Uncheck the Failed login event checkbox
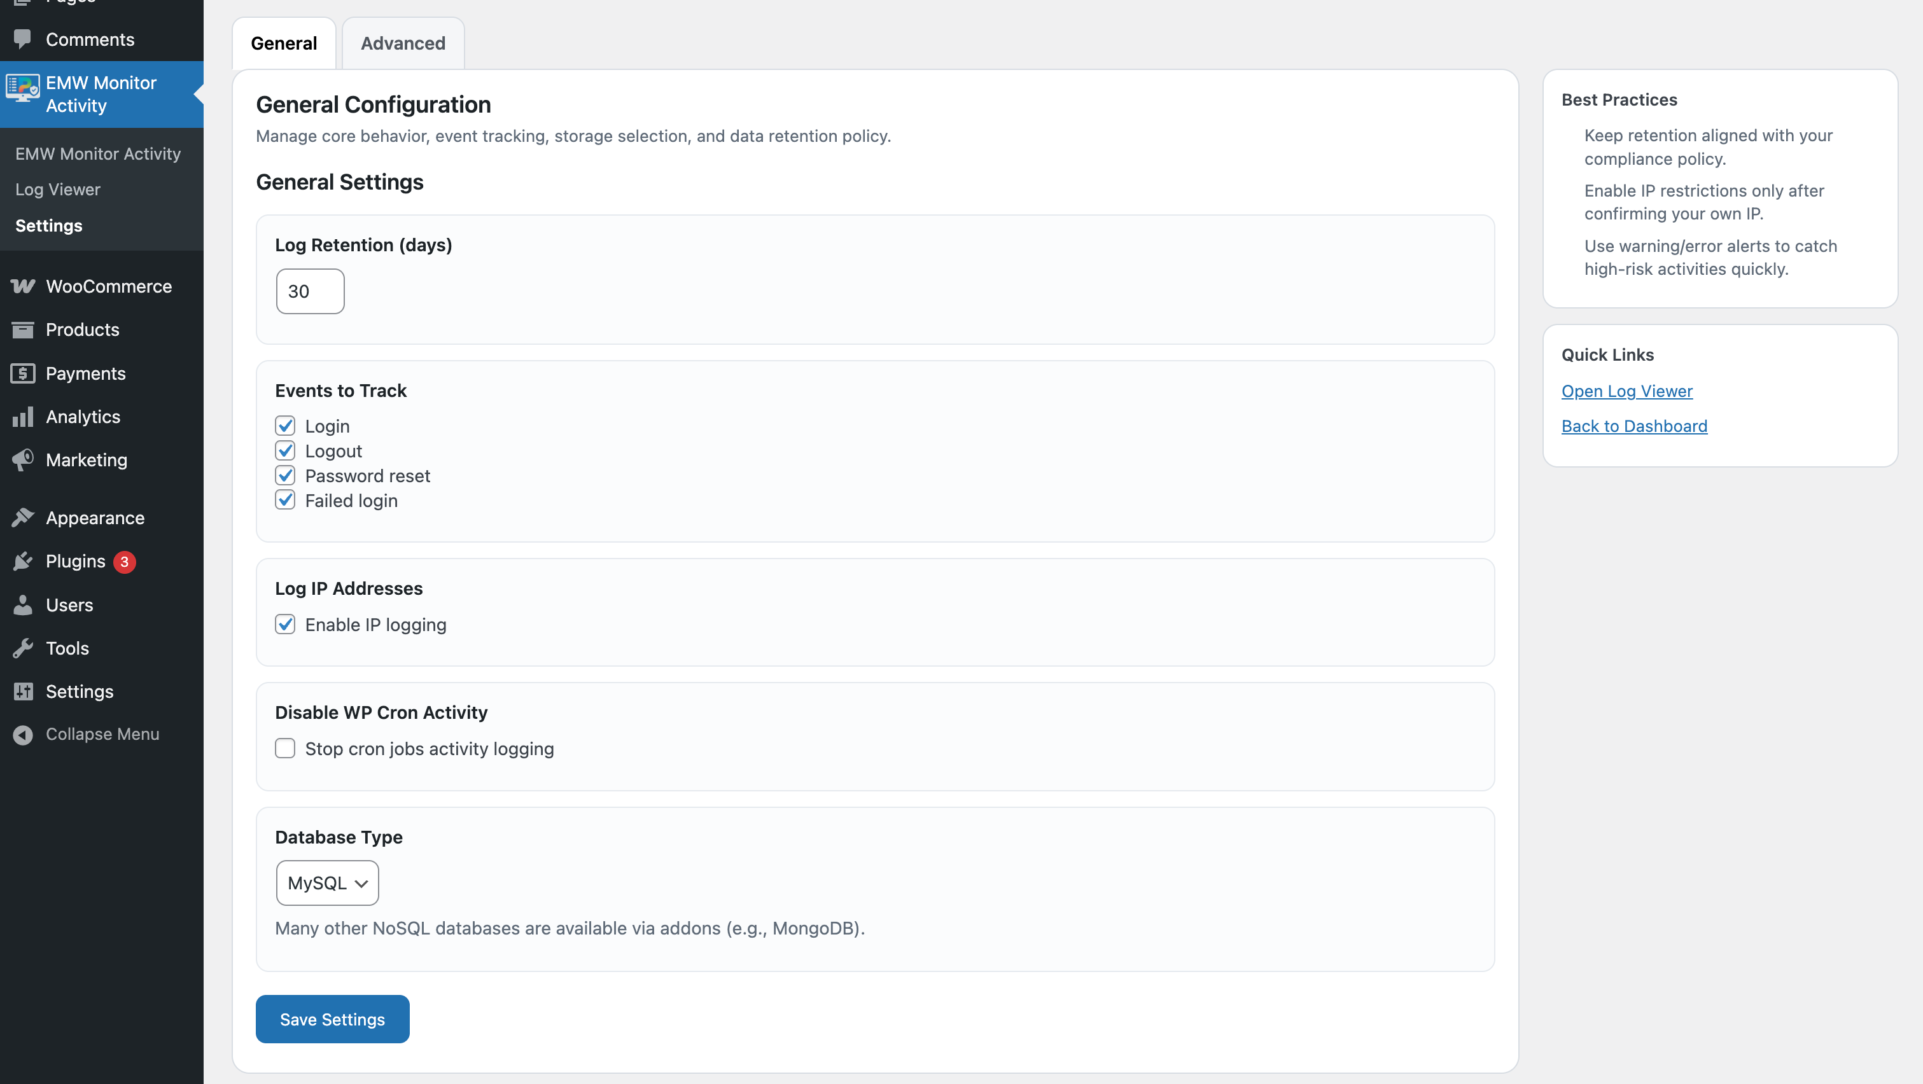 coord(285,500)
